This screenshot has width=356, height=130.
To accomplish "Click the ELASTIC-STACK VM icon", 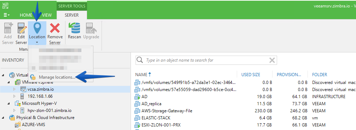I will [x=138, y=118].
